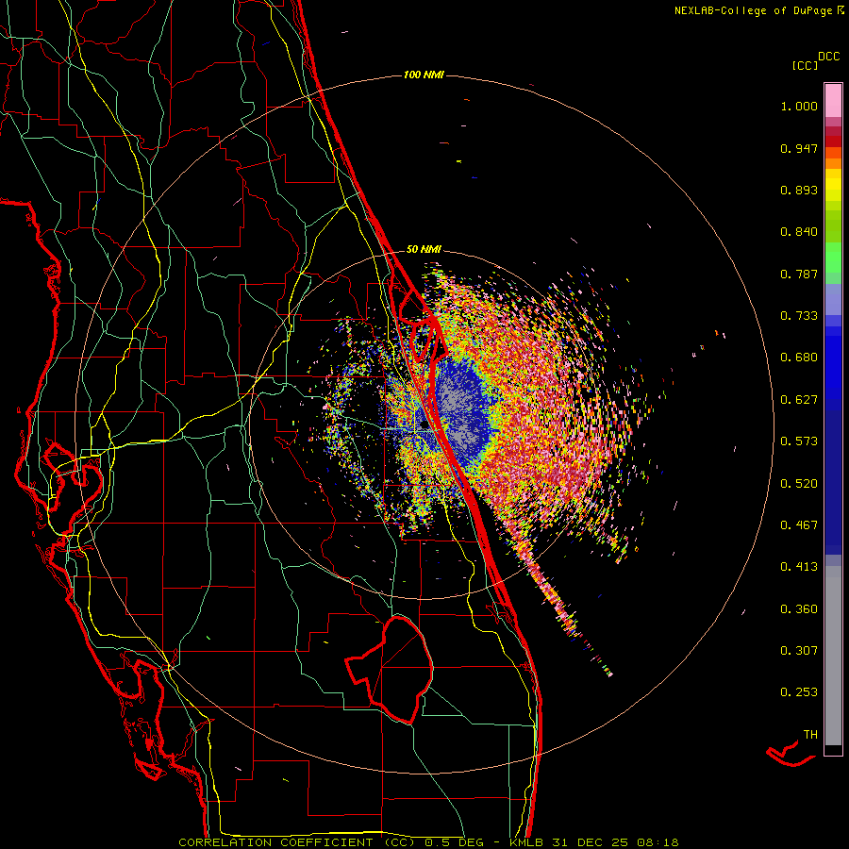The image size is (849, 849).
Task: Select the 0.253 scale value
Action: (x=799, y=692)
